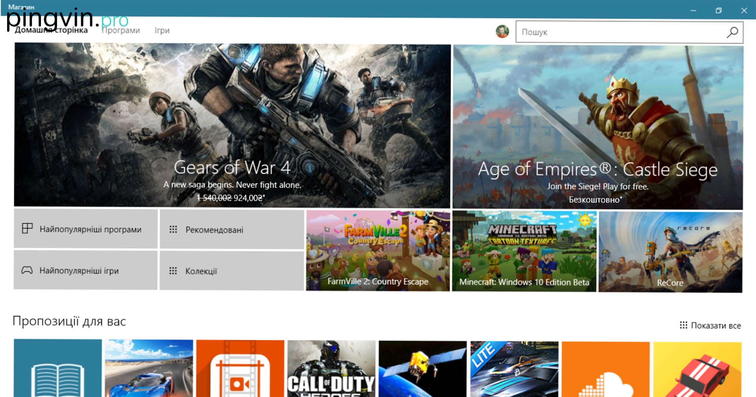756x397 pixels.
Task: Open the Gears of War 4 banner
Action: (232, 126)
